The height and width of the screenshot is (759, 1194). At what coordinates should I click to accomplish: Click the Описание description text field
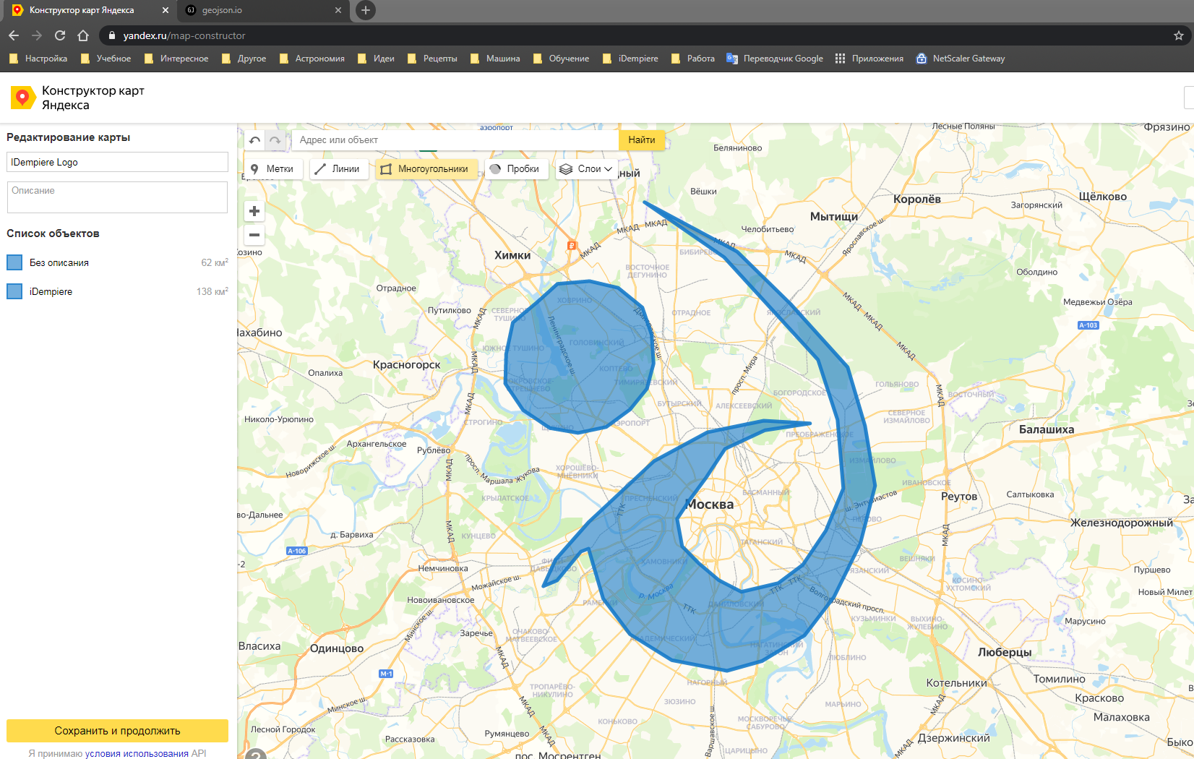tap(117, 197)
